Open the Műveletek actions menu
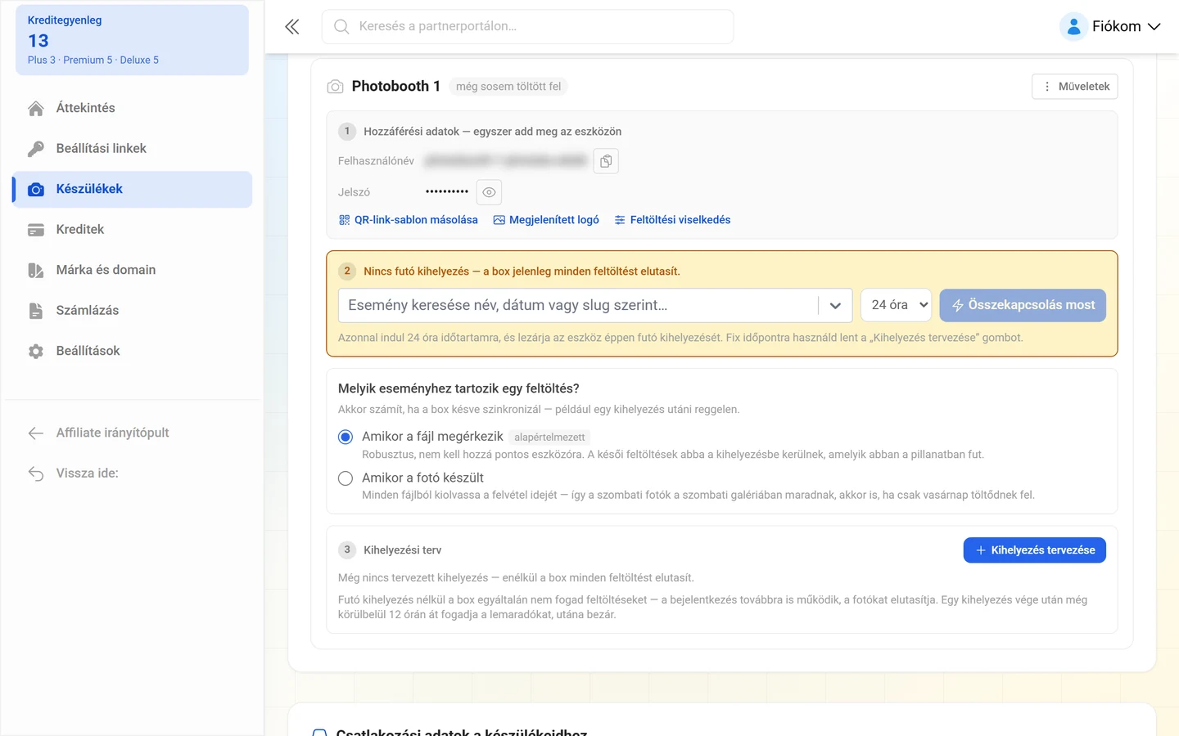1179x736 pixels. point(1075,87)
